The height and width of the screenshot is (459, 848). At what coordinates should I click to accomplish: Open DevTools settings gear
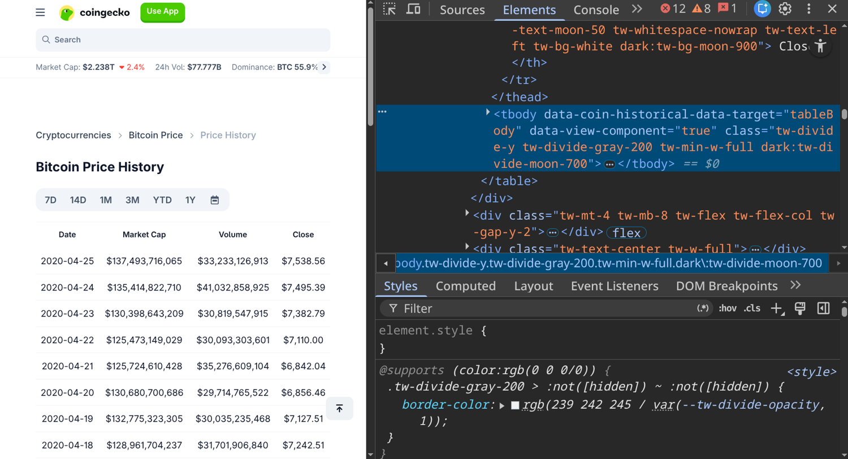pos(785,9)
